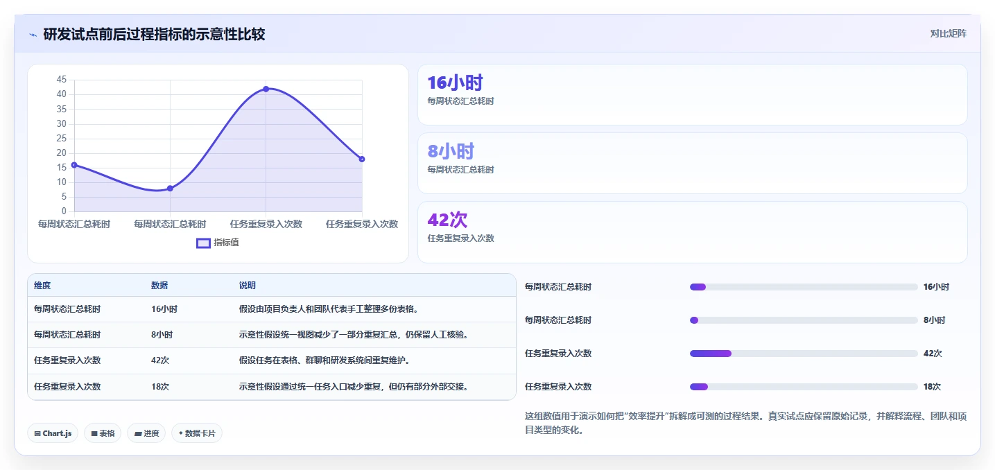Click the y-axis tick label 30
The height and width of the screenshot is (470, 995).
[x=62, y=123]
